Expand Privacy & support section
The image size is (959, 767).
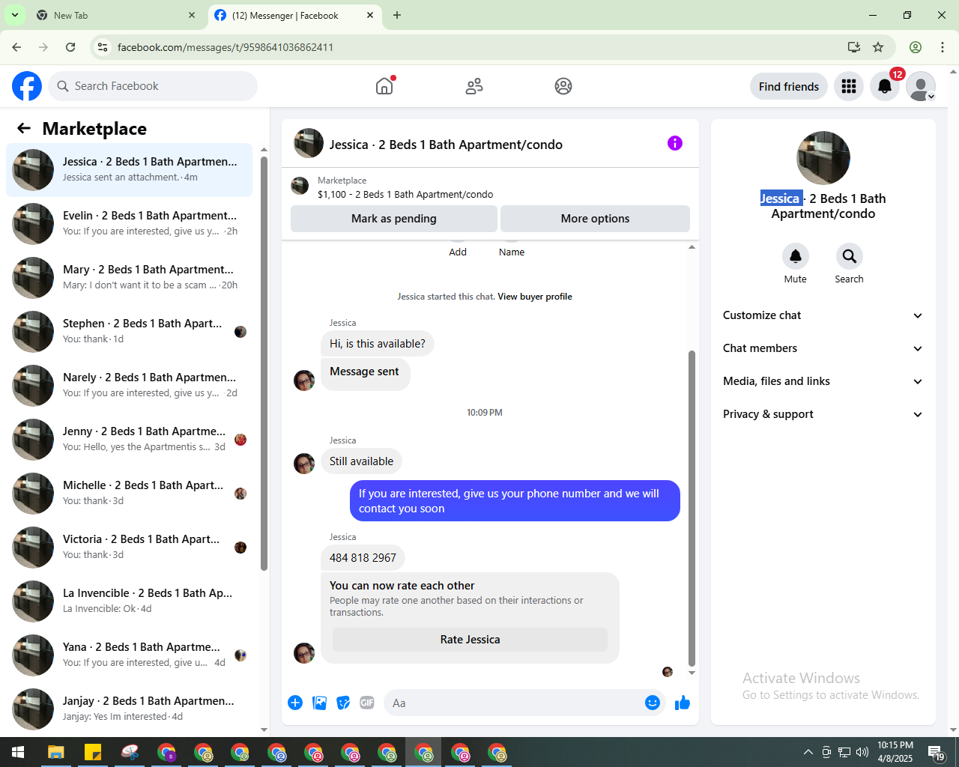coord(823,414)
